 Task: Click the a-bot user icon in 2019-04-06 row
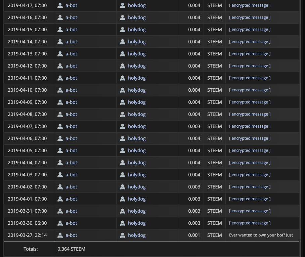pyautogui.click(x=60, y=138)
